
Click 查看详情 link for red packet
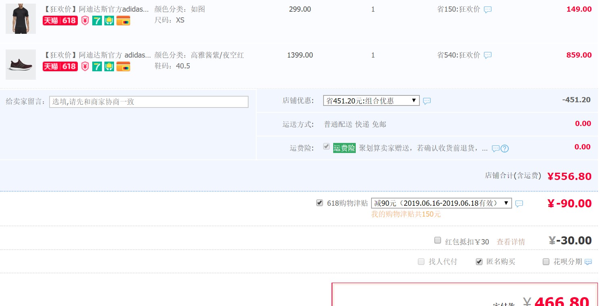pos(511,242)
